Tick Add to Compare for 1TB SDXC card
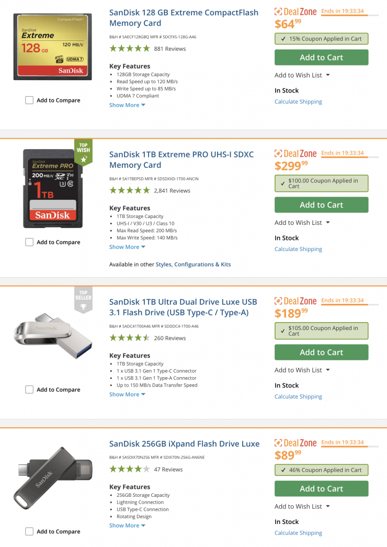This screenshot has width=387, height=547. (x=29, y=242)
